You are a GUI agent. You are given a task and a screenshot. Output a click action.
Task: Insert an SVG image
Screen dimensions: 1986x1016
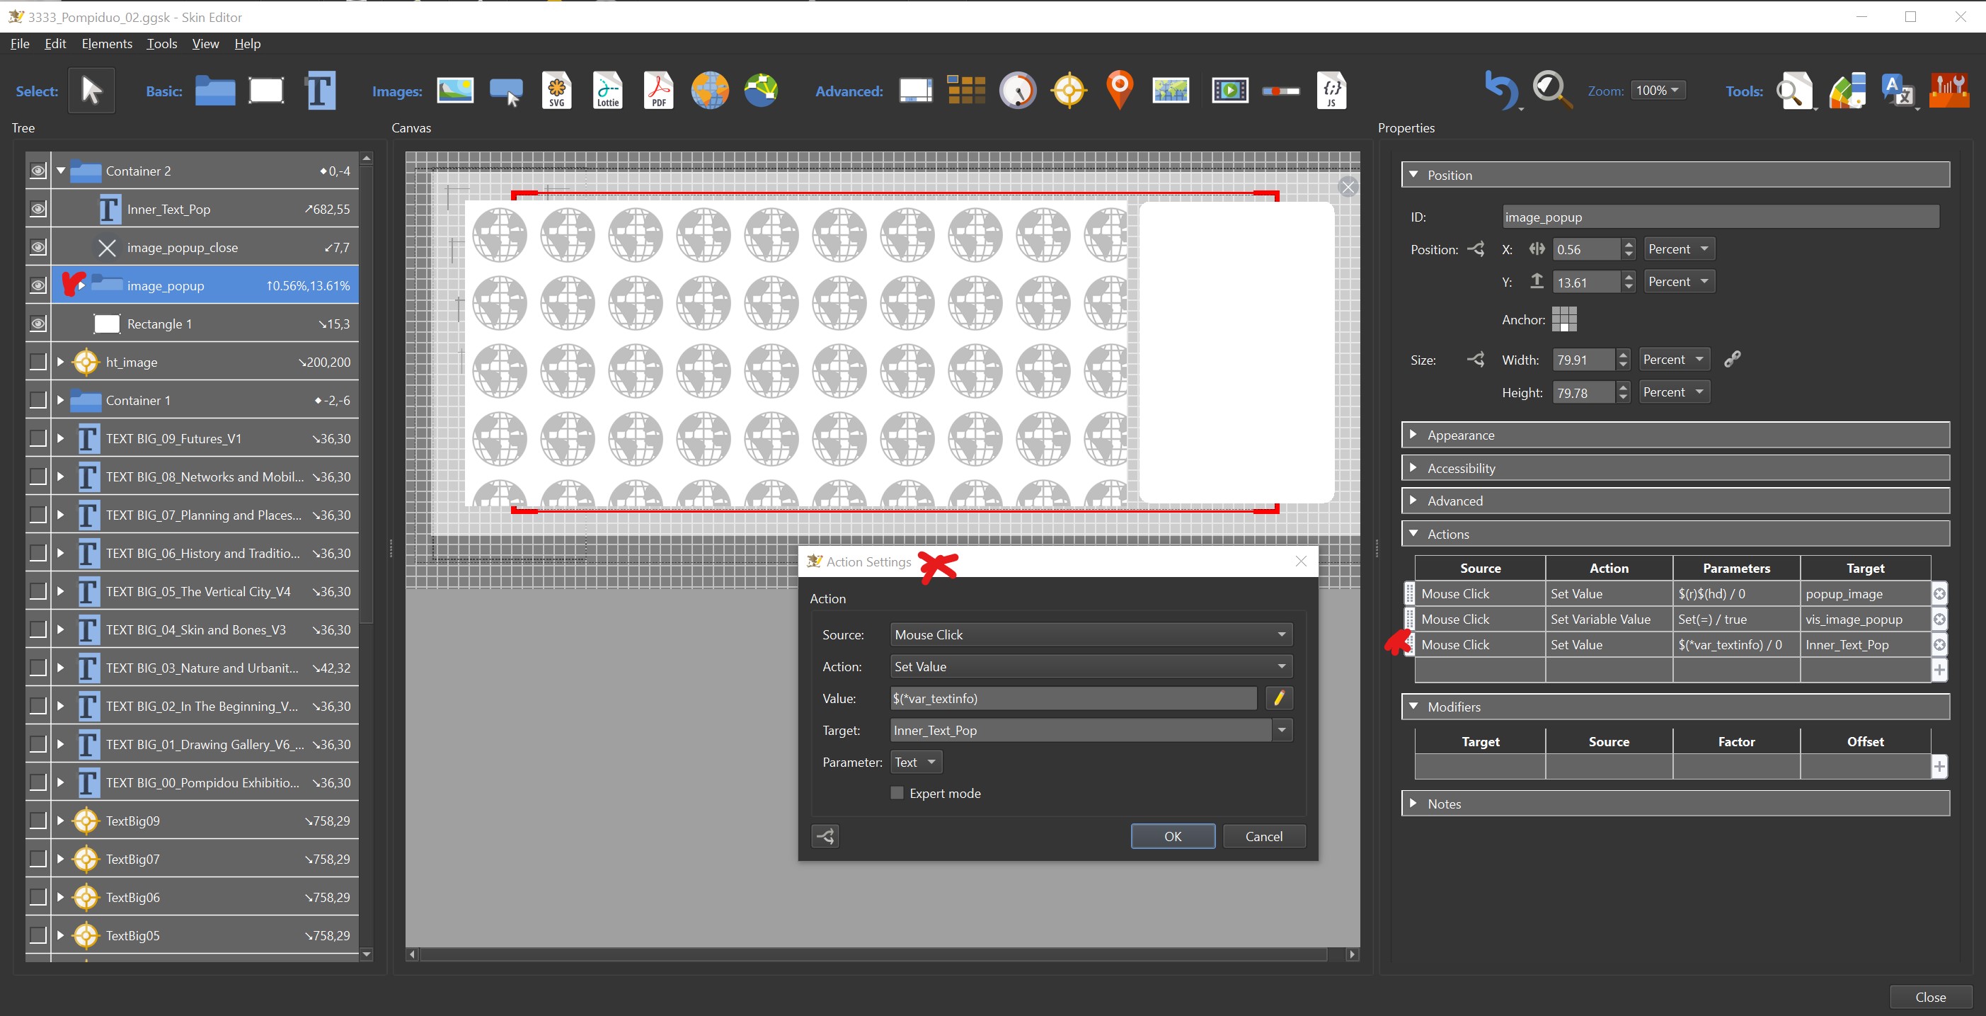556,90
